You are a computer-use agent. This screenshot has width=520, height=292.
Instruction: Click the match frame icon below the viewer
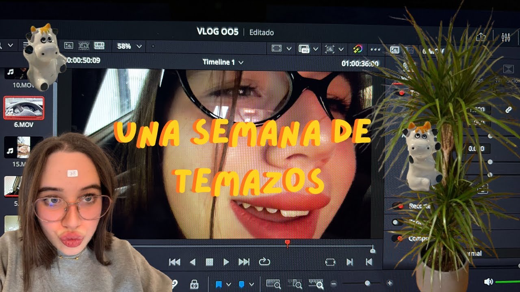pos(330,262)
